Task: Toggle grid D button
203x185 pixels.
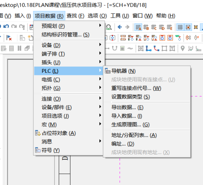Action: point(162,27)
